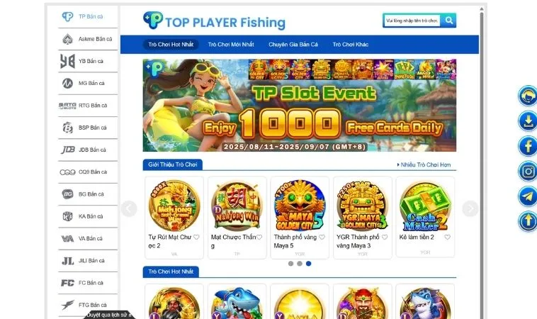Screen dimensions: 537x319
Task: Open Trò Chơi Khác menu item
Action: click(x=351, y=45)
